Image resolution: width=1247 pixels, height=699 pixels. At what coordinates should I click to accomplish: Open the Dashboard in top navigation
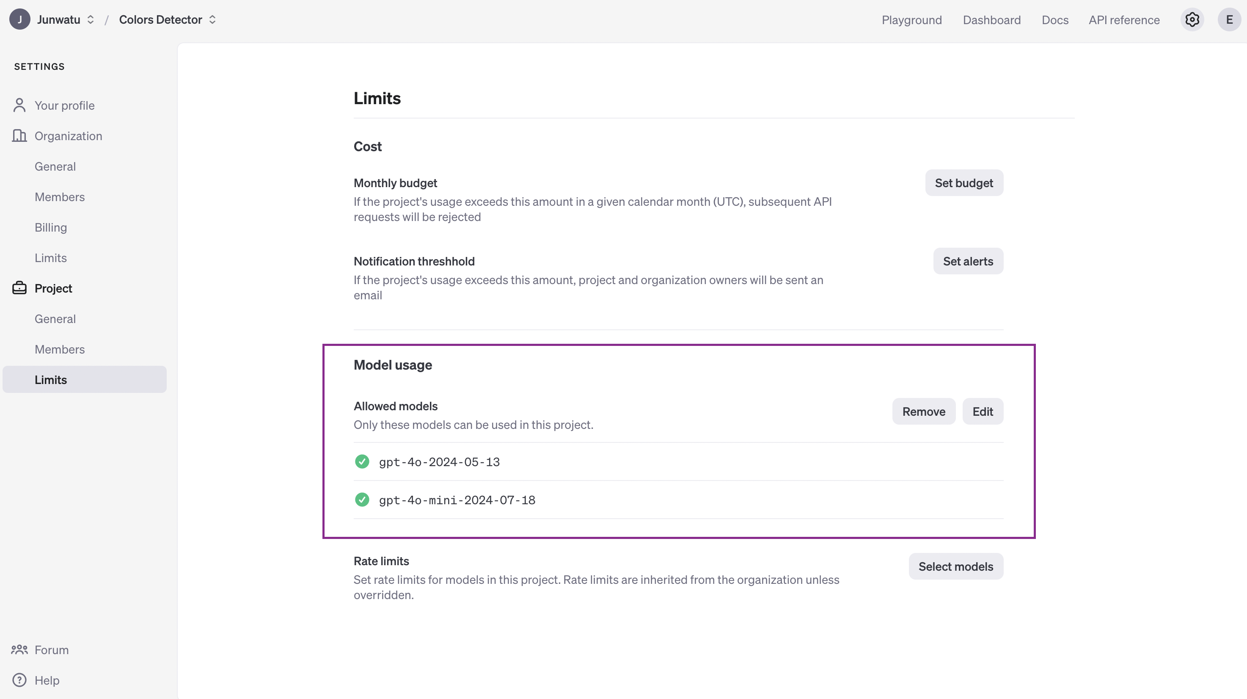click(x=991, y=20)
